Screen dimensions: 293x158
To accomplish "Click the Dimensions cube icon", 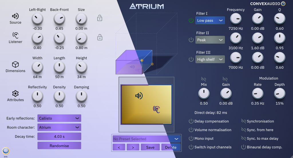I will [15, 64].
